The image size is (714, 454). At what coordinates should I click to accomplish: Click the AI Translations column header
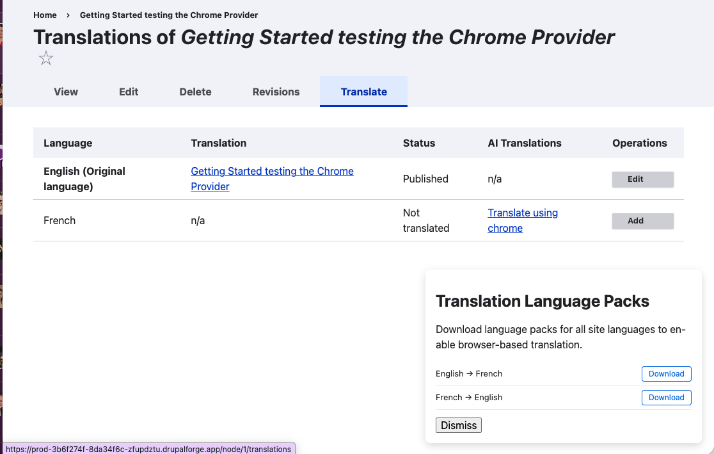click(x=525, y=143)
